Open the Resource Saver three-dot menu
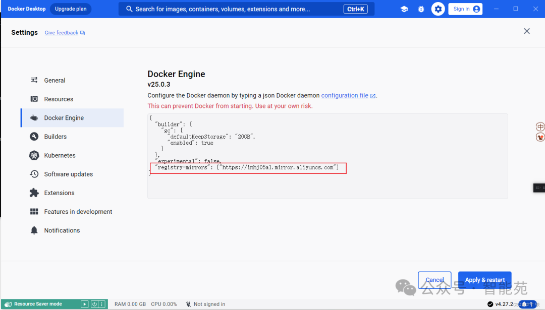The height and width of the screenshot is (310, 545). click(x=101, y=304)
